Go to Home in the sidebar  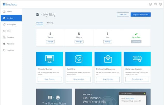[x=9, y=12]
